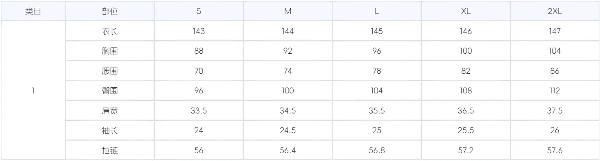Click the 胸围 row label
The image size is (600, 161).
110,51
